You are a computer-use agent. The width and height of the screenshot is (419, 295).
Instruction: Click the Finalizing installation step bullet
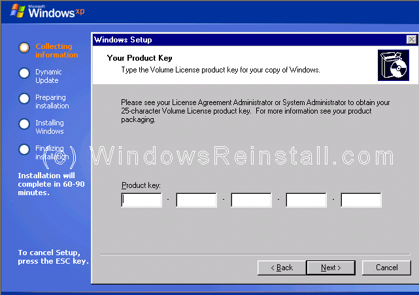point(24,149)
